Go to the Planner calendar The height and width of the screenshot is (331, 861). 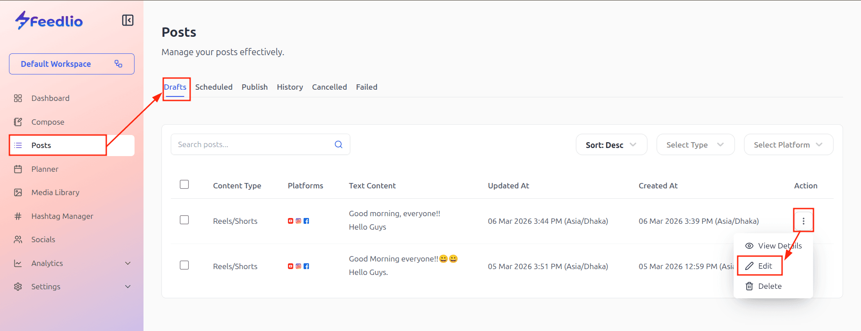coord(45,169)
